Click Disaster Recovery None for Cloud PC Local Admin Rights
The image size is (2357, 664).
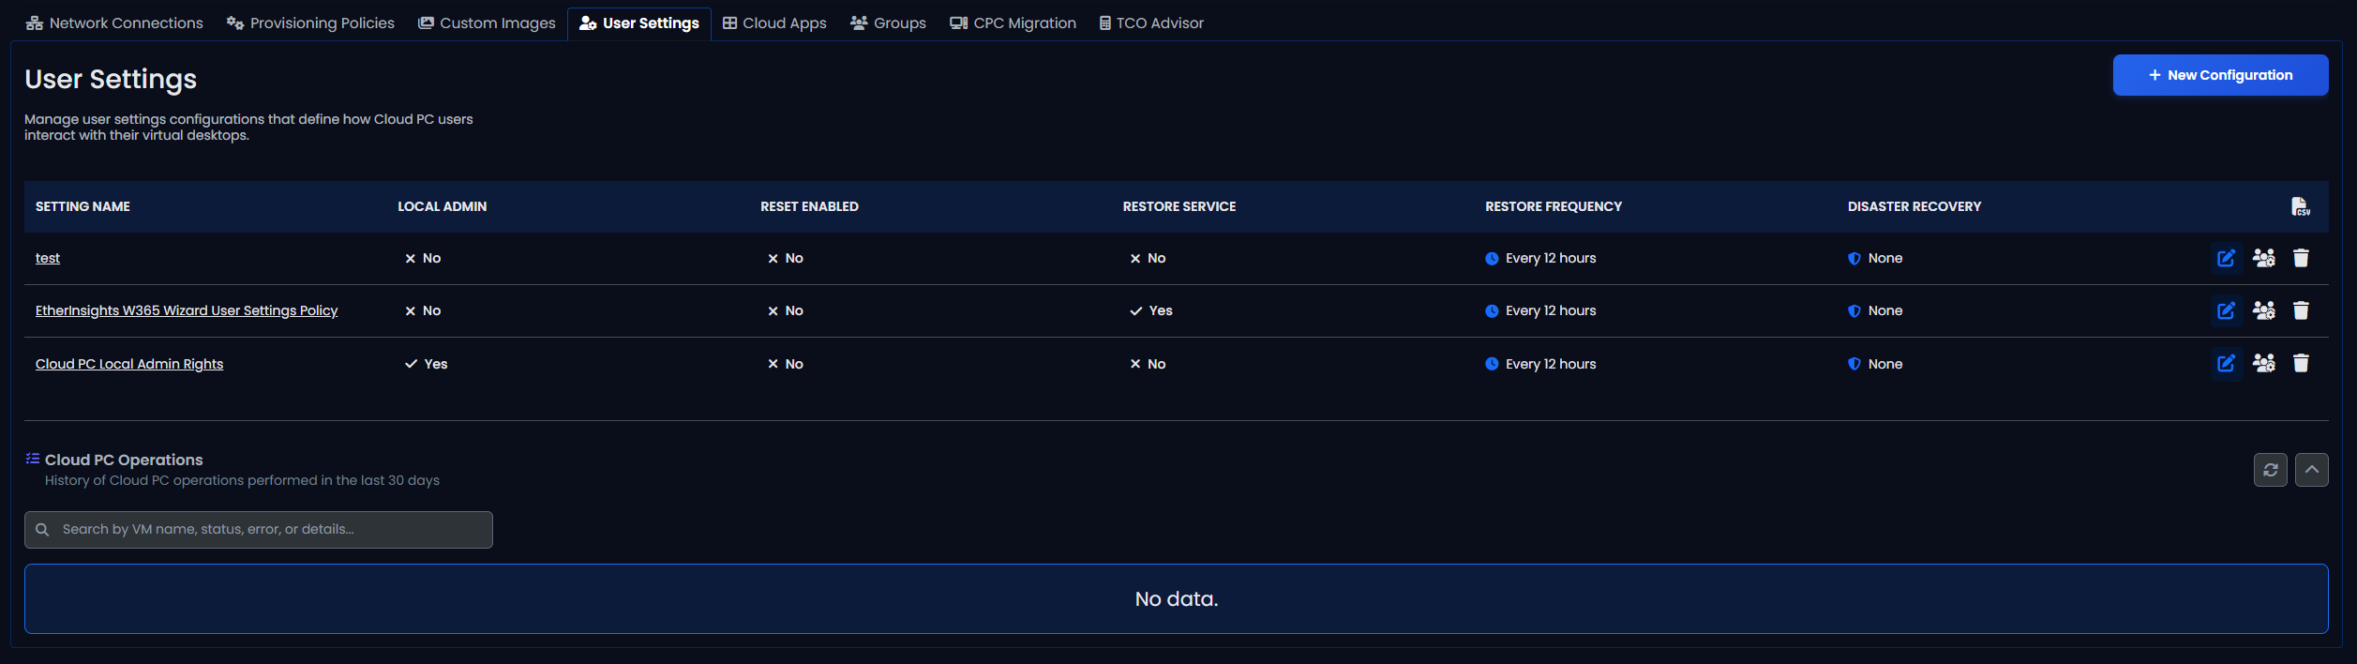tap(1875, 364)
